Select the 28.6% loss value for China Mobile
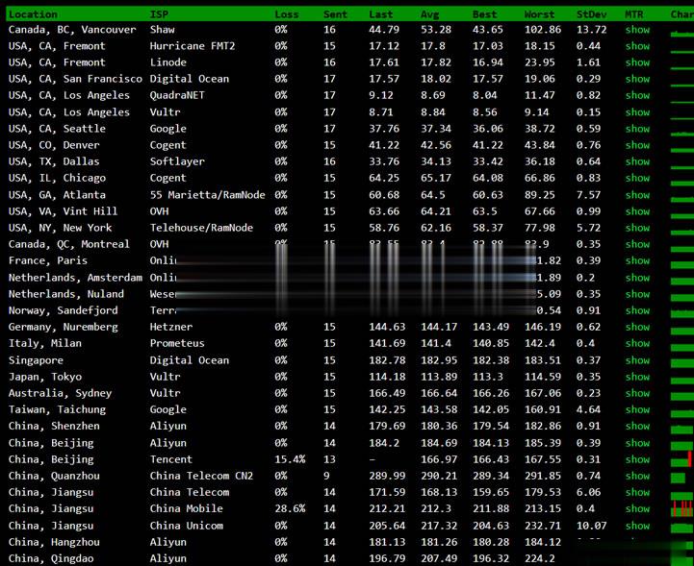 click(290, 508)
